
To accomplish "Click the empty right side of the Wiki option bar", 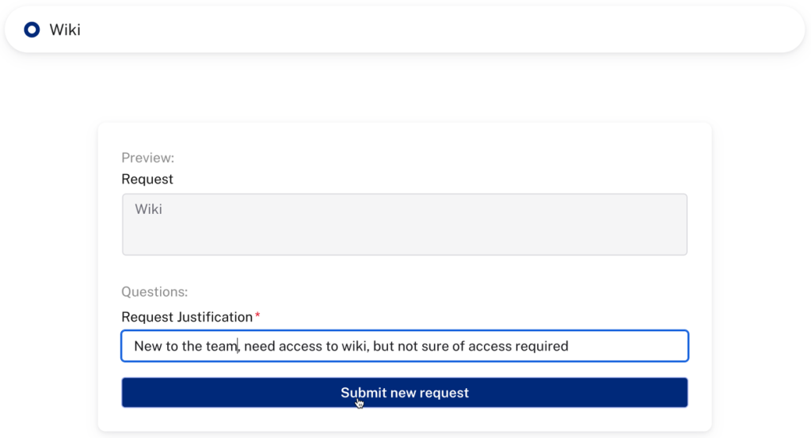I will [554, 30].
